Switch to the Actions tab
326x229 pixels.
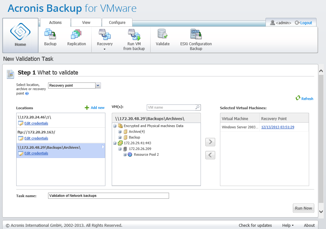point(55,23)
